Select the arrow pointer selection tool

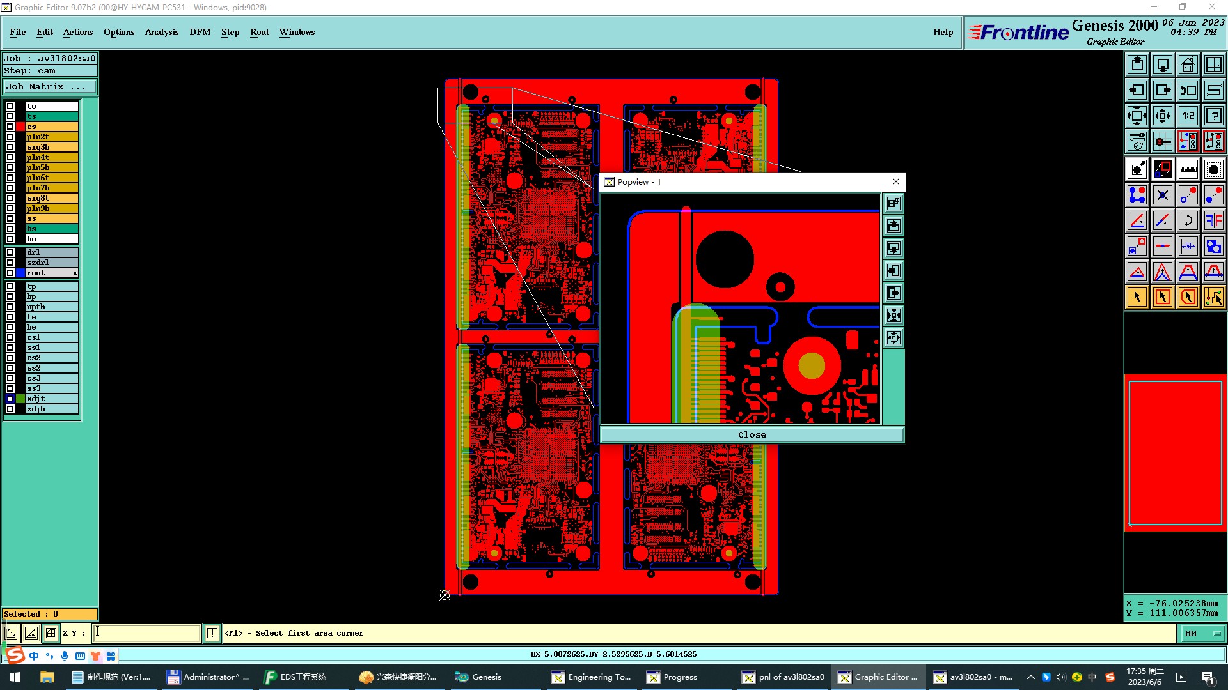click(x=1137, y=297)
